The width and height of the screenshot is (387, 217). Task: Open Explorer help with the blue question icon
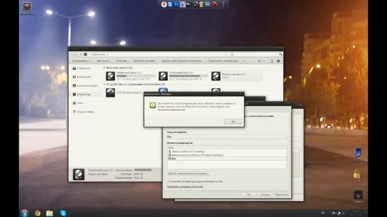click(278, 61)
